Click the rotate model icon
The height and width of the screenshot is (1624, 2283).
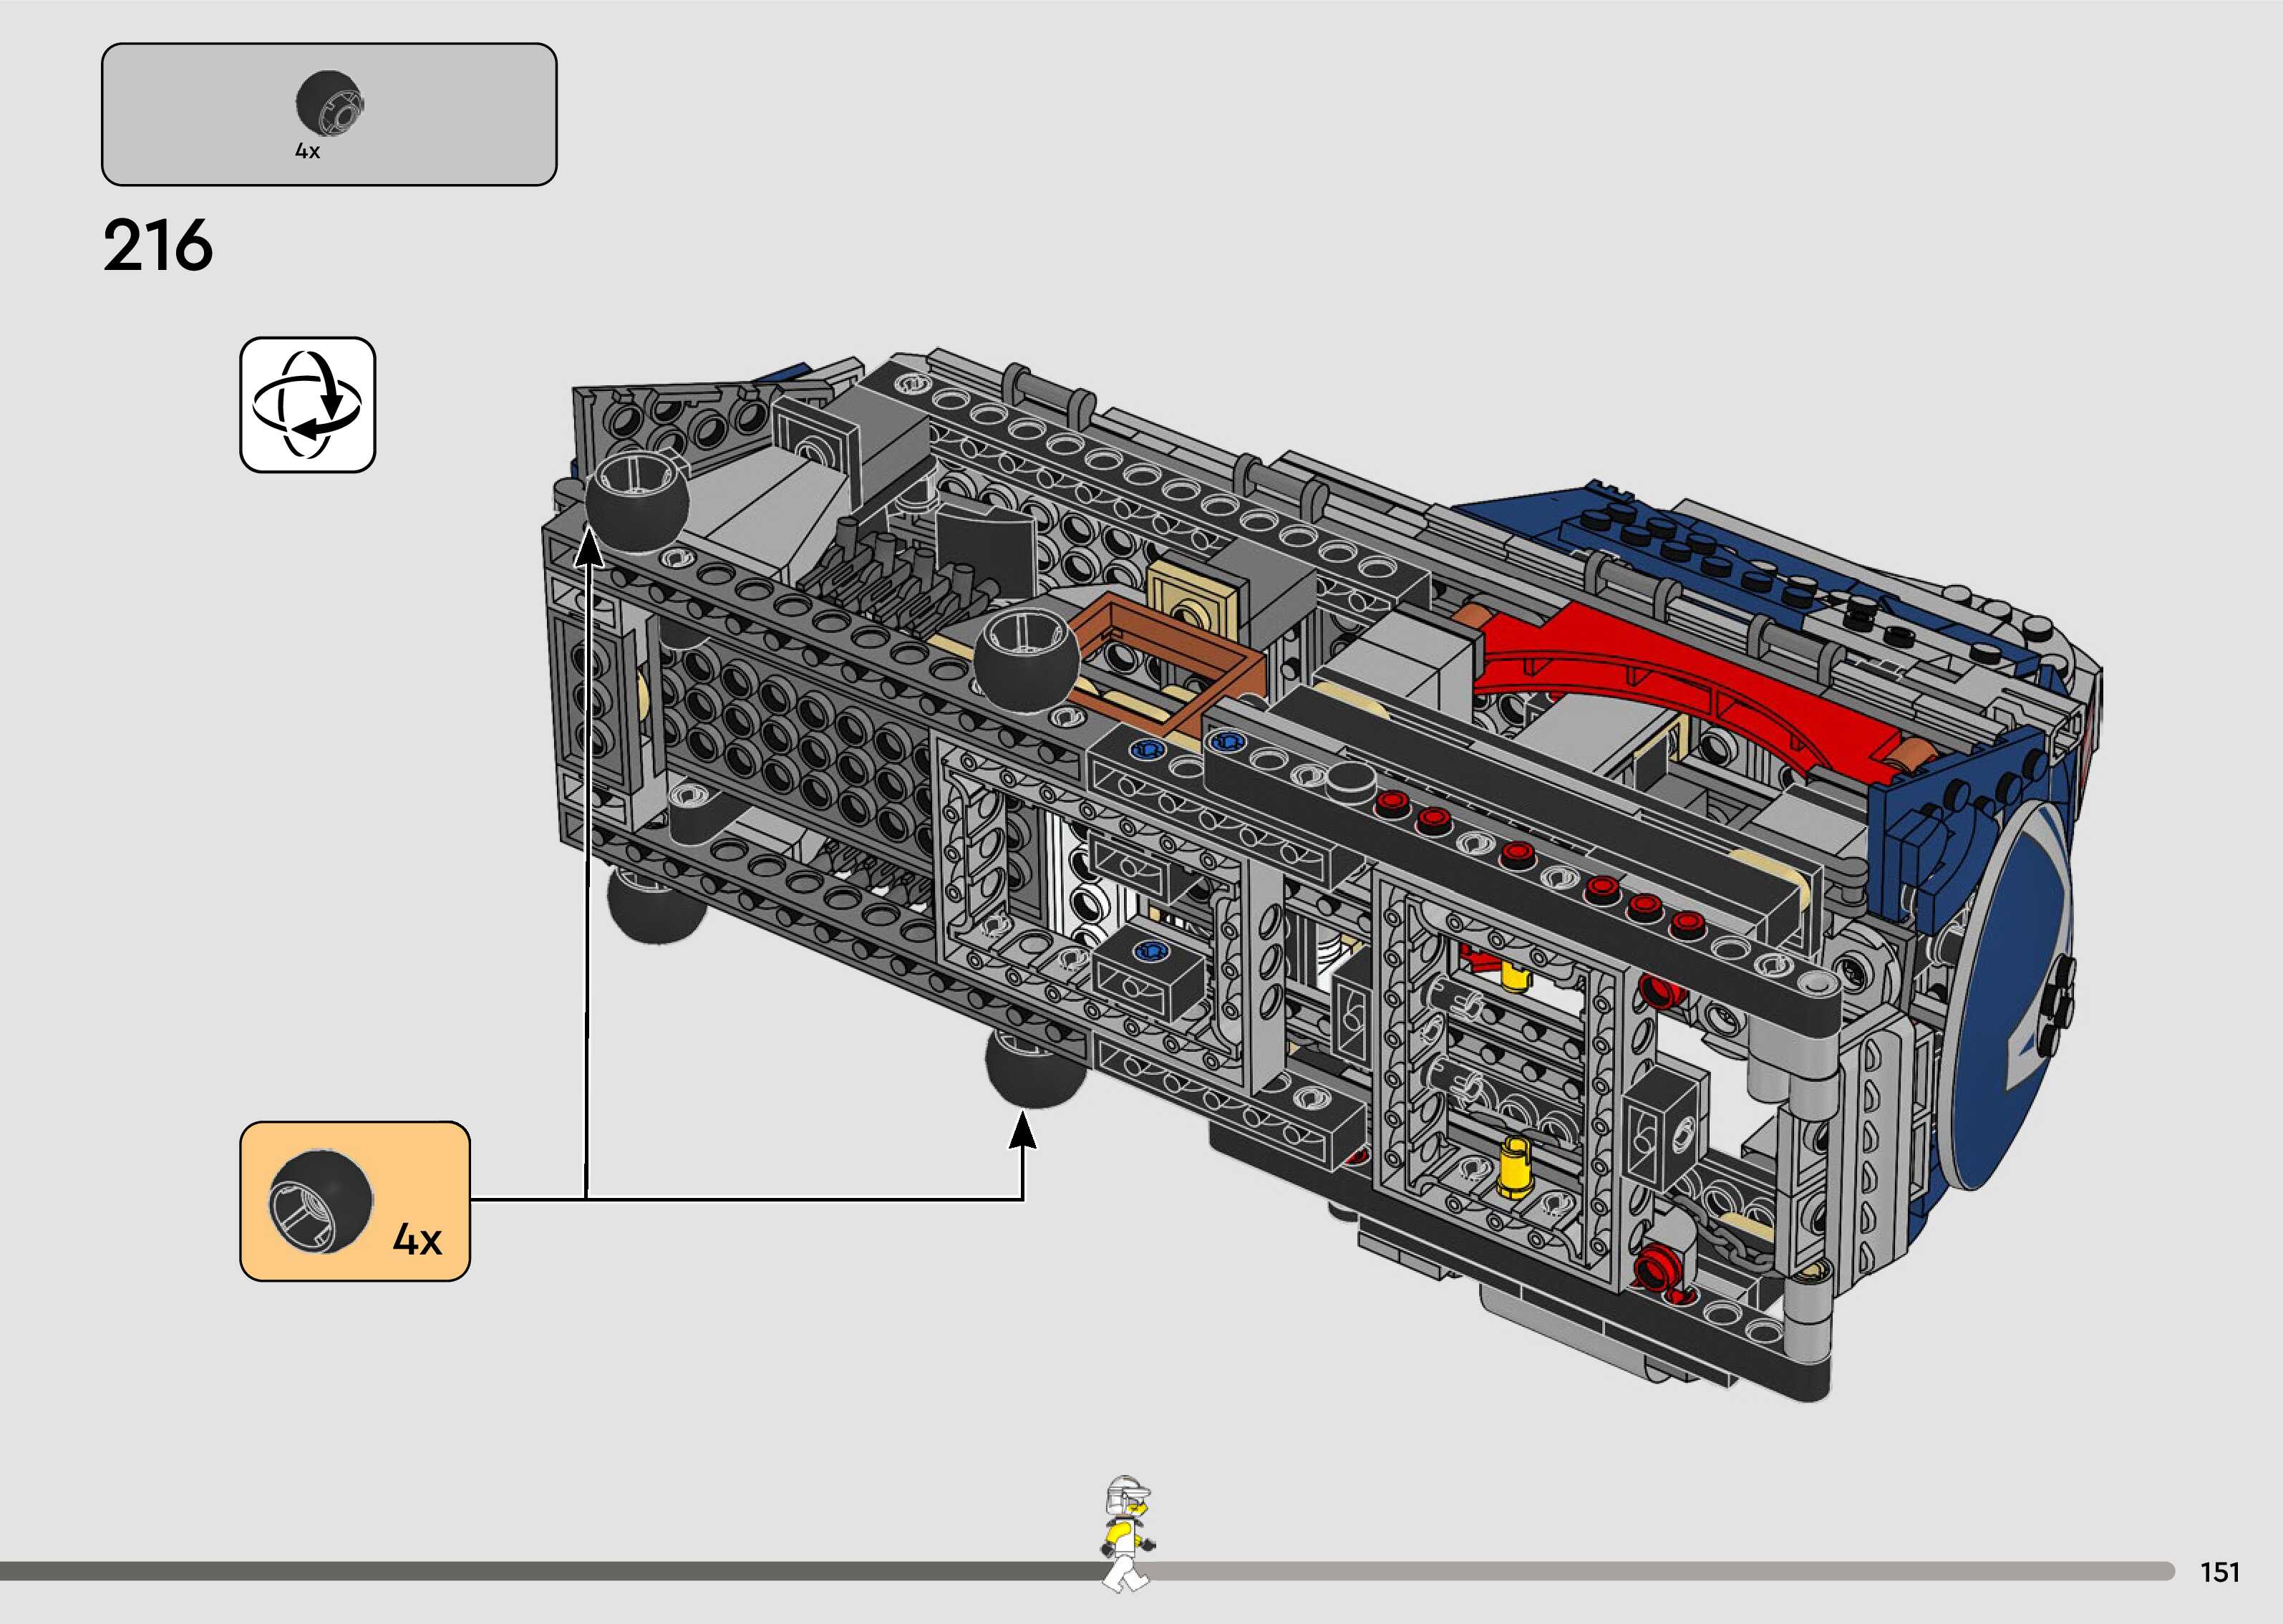pos(307,405)
